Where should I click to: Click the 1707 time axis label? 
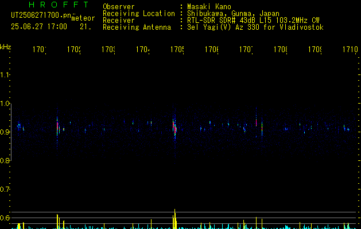[246, 49]
